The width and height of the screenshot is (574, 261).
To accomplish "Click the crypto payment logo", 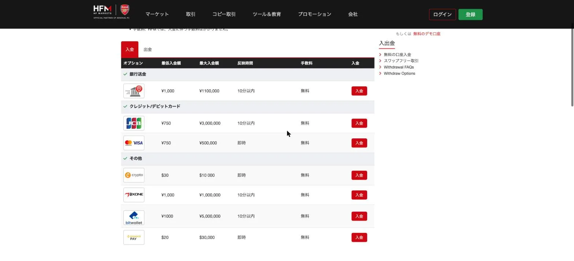I will point(134,175).
